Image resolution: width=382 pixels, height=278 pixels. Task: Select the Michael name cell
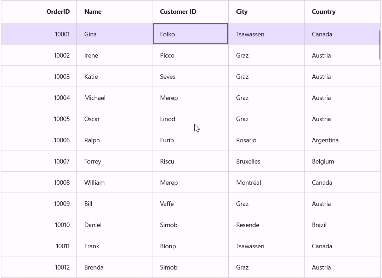click(x=95, y=98)
